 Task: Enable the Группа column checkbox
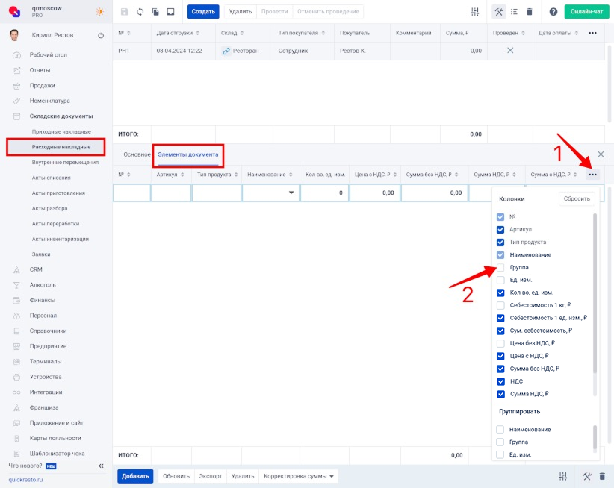[500, 267]
